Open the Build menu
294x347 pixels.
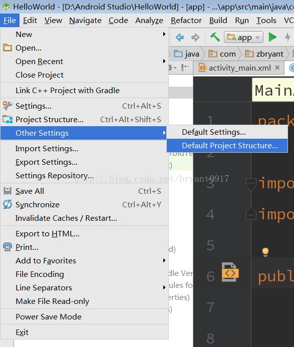[x=218, y=21]
